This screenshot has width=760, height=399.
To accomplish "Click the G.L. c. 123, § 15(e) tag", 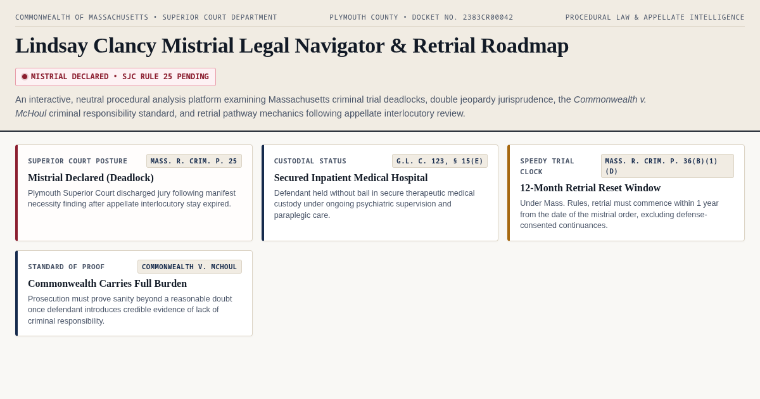I will (440, 161).
